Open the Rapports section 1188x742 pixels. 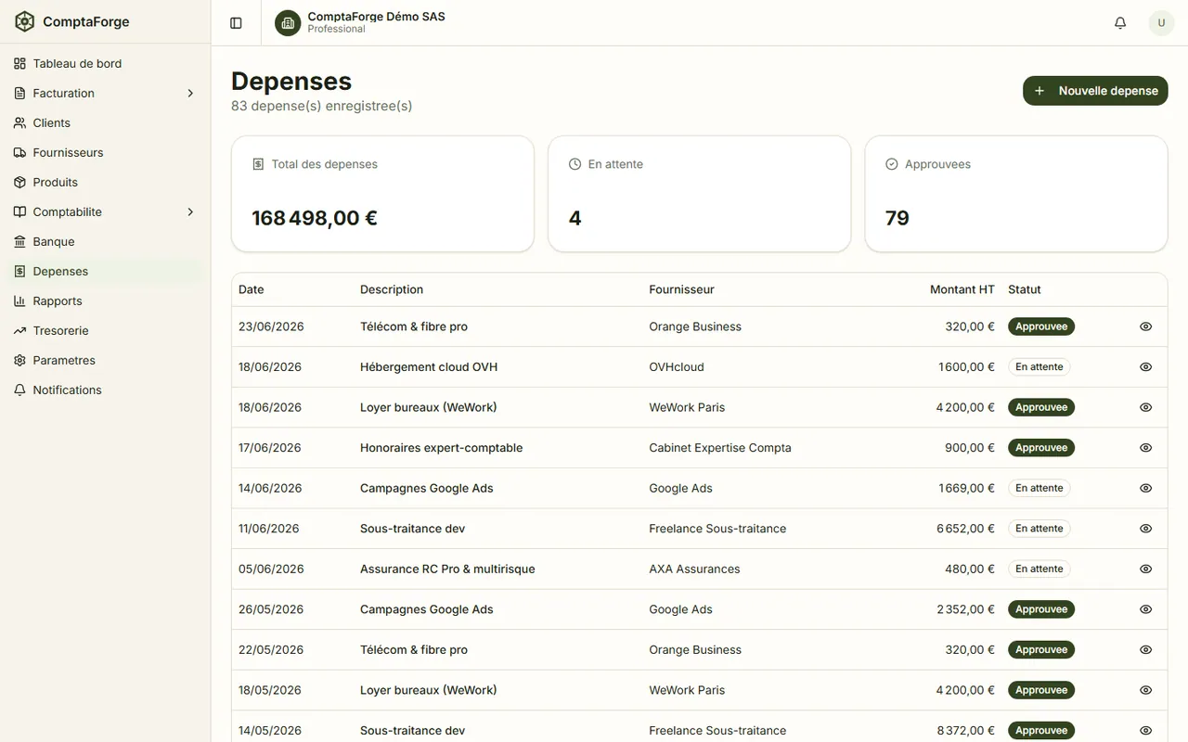tap(105, 301)
